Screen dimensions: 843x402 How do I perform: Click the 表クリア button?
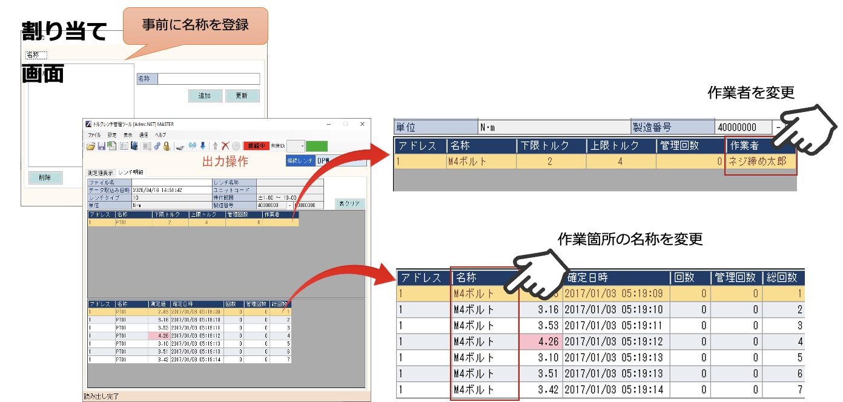point(350,204)
